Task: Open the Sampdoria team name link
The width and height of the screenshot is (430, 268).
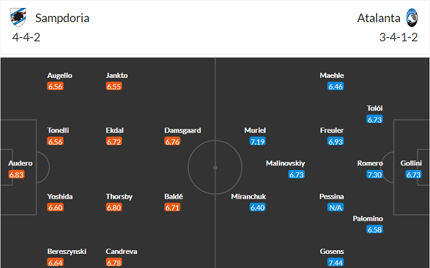Action: (62, 18)
